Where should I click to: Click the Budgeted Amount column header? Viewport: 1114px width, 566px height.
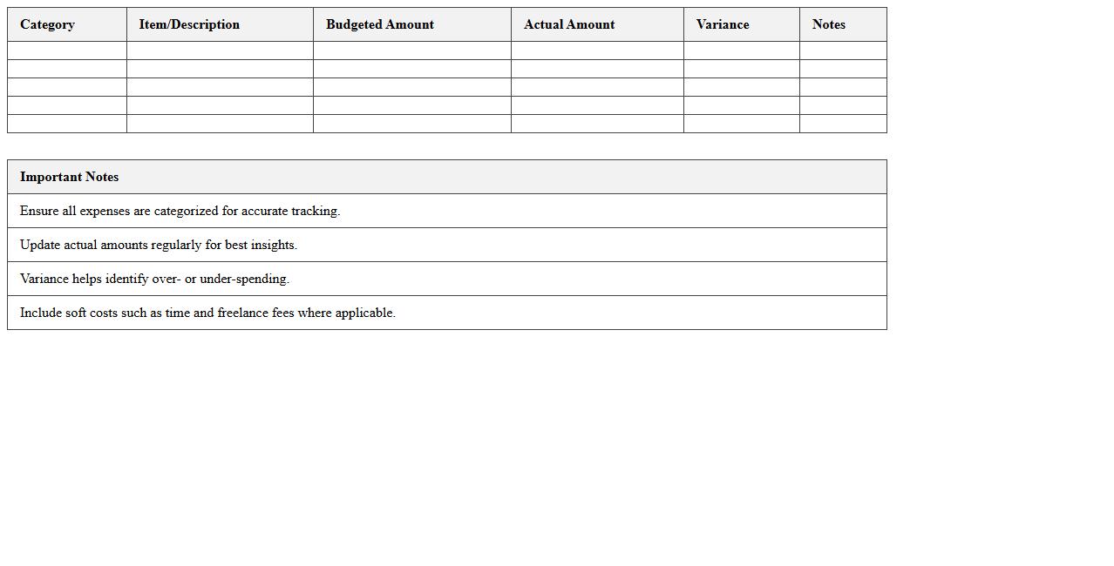pos(380,24)
